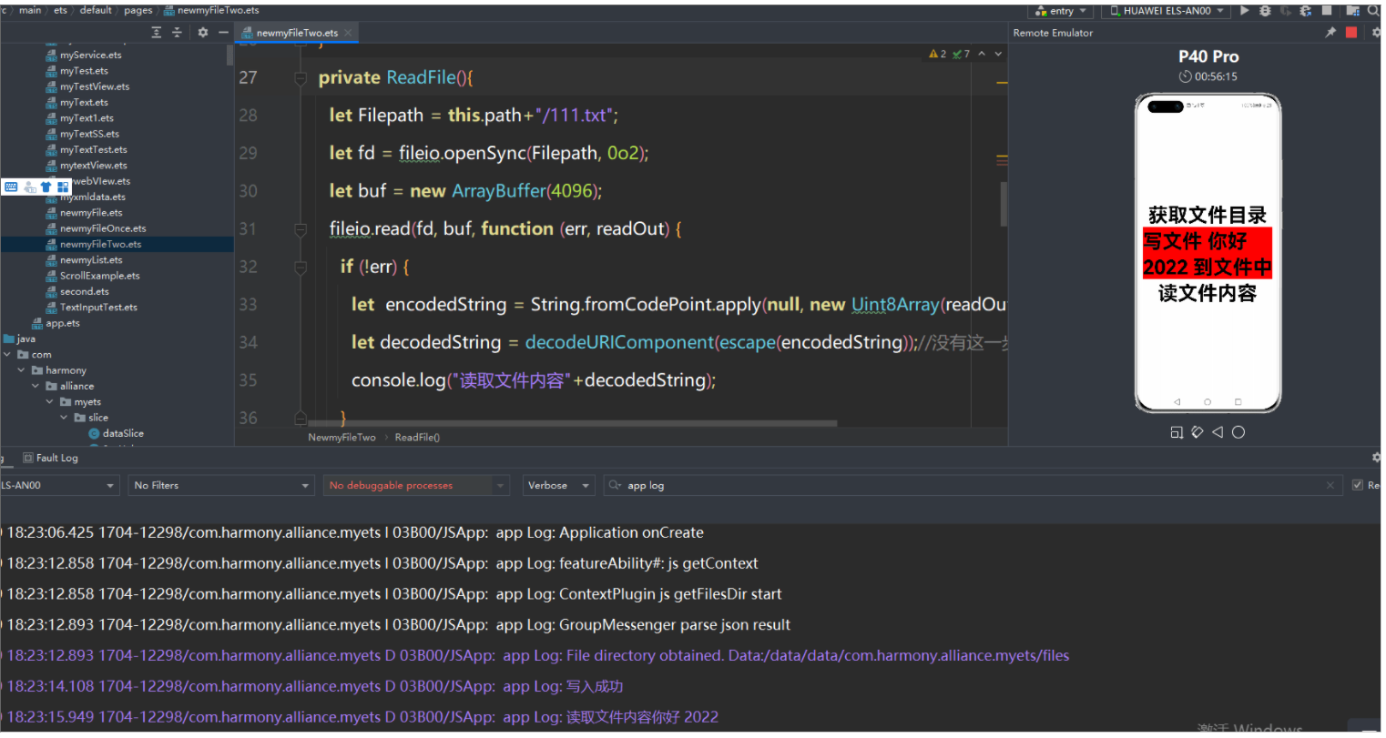Click the grid icon in floating toolbar
The height and width of the screenshot is (738, 1386).
(63, 187)
